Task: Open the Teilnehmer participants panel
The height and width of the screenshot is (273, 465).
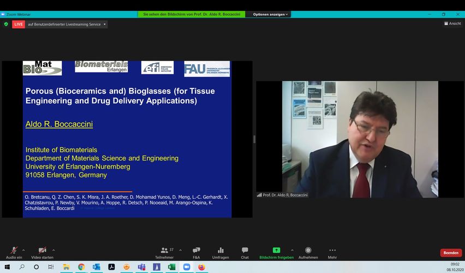Action: tap(164, 252)
